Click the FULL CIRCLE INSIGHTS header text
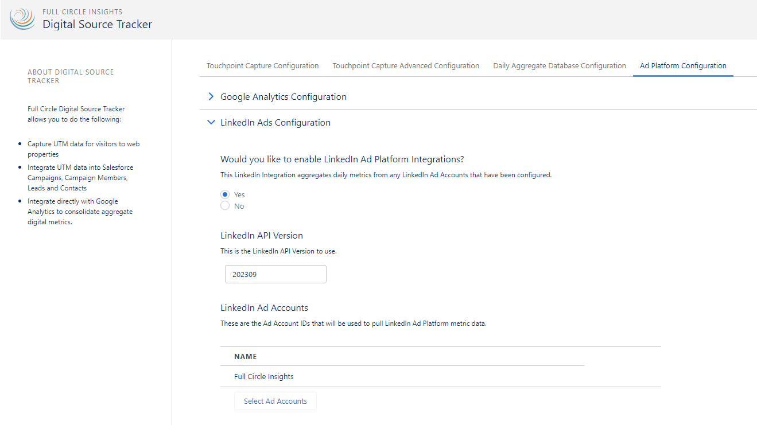This screenshot has width=757, height=425. pos(82,11)
